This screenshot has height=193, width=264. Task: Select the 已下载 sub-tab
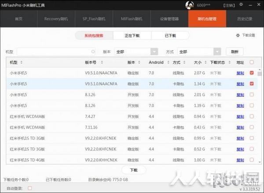(170, 36)
